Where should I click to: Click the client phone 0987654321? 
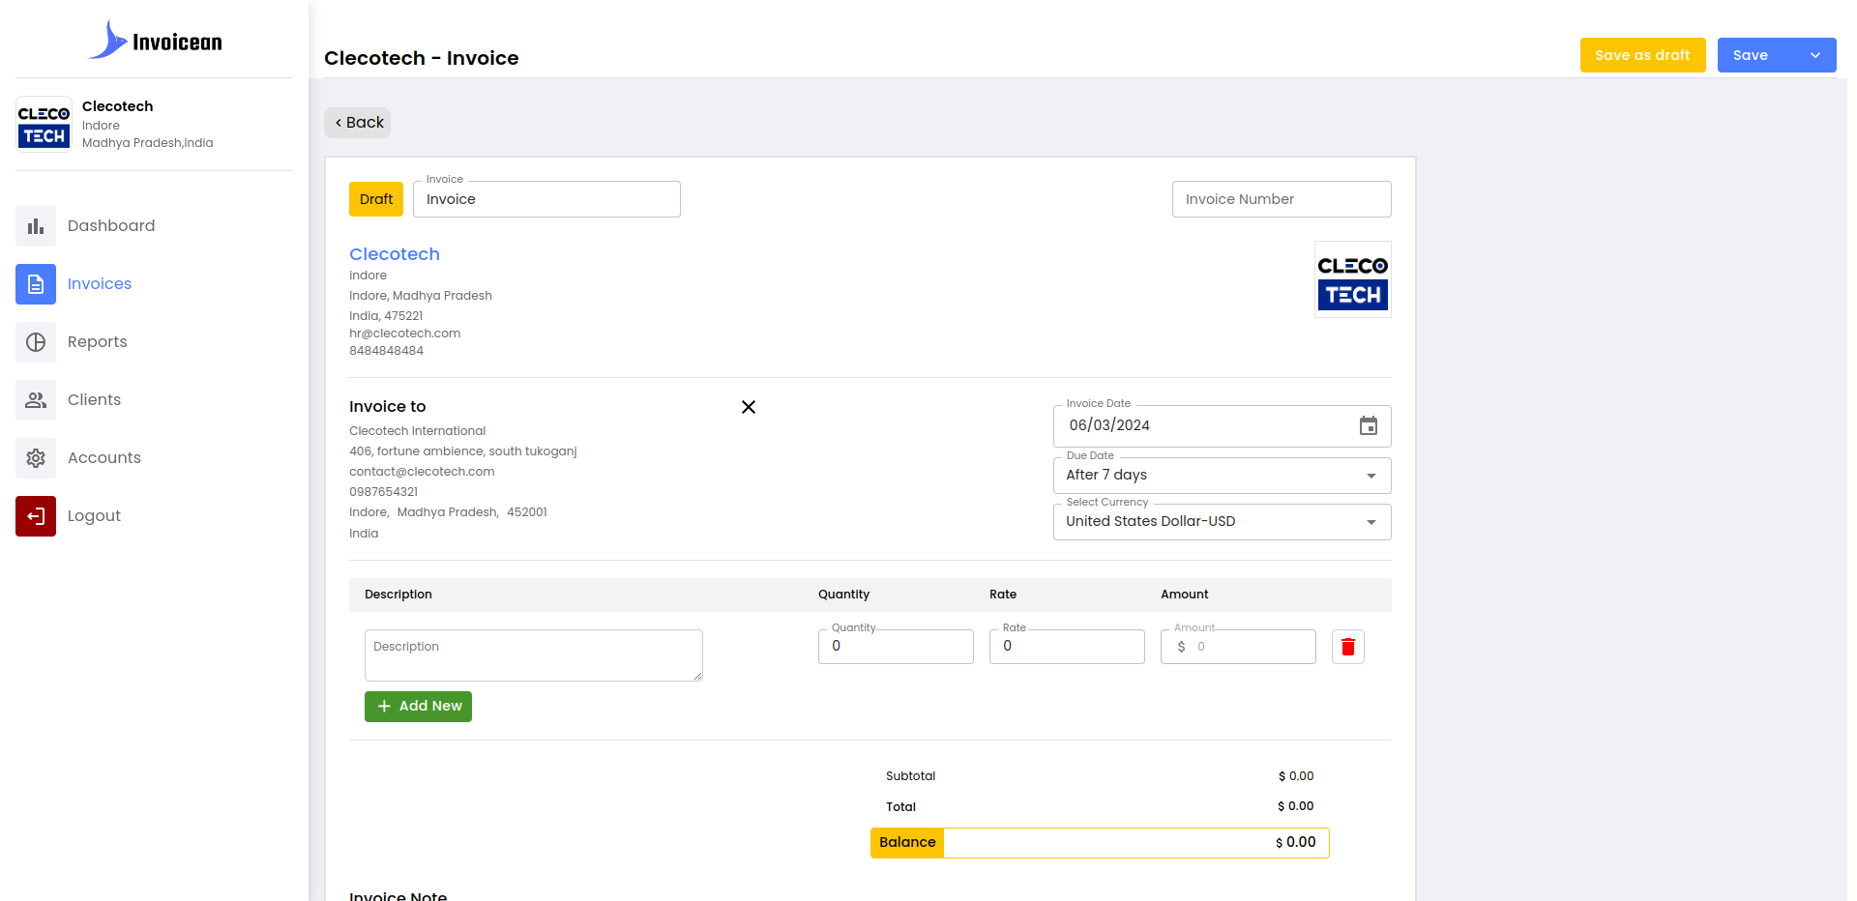pos(384,492)
